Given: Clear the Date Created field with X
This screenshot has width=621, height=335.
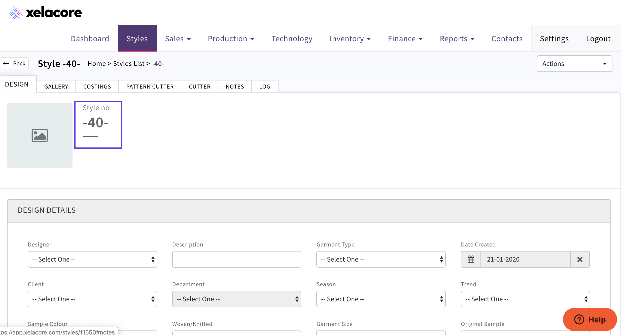Looking at the screenshot, I should 580,259.
